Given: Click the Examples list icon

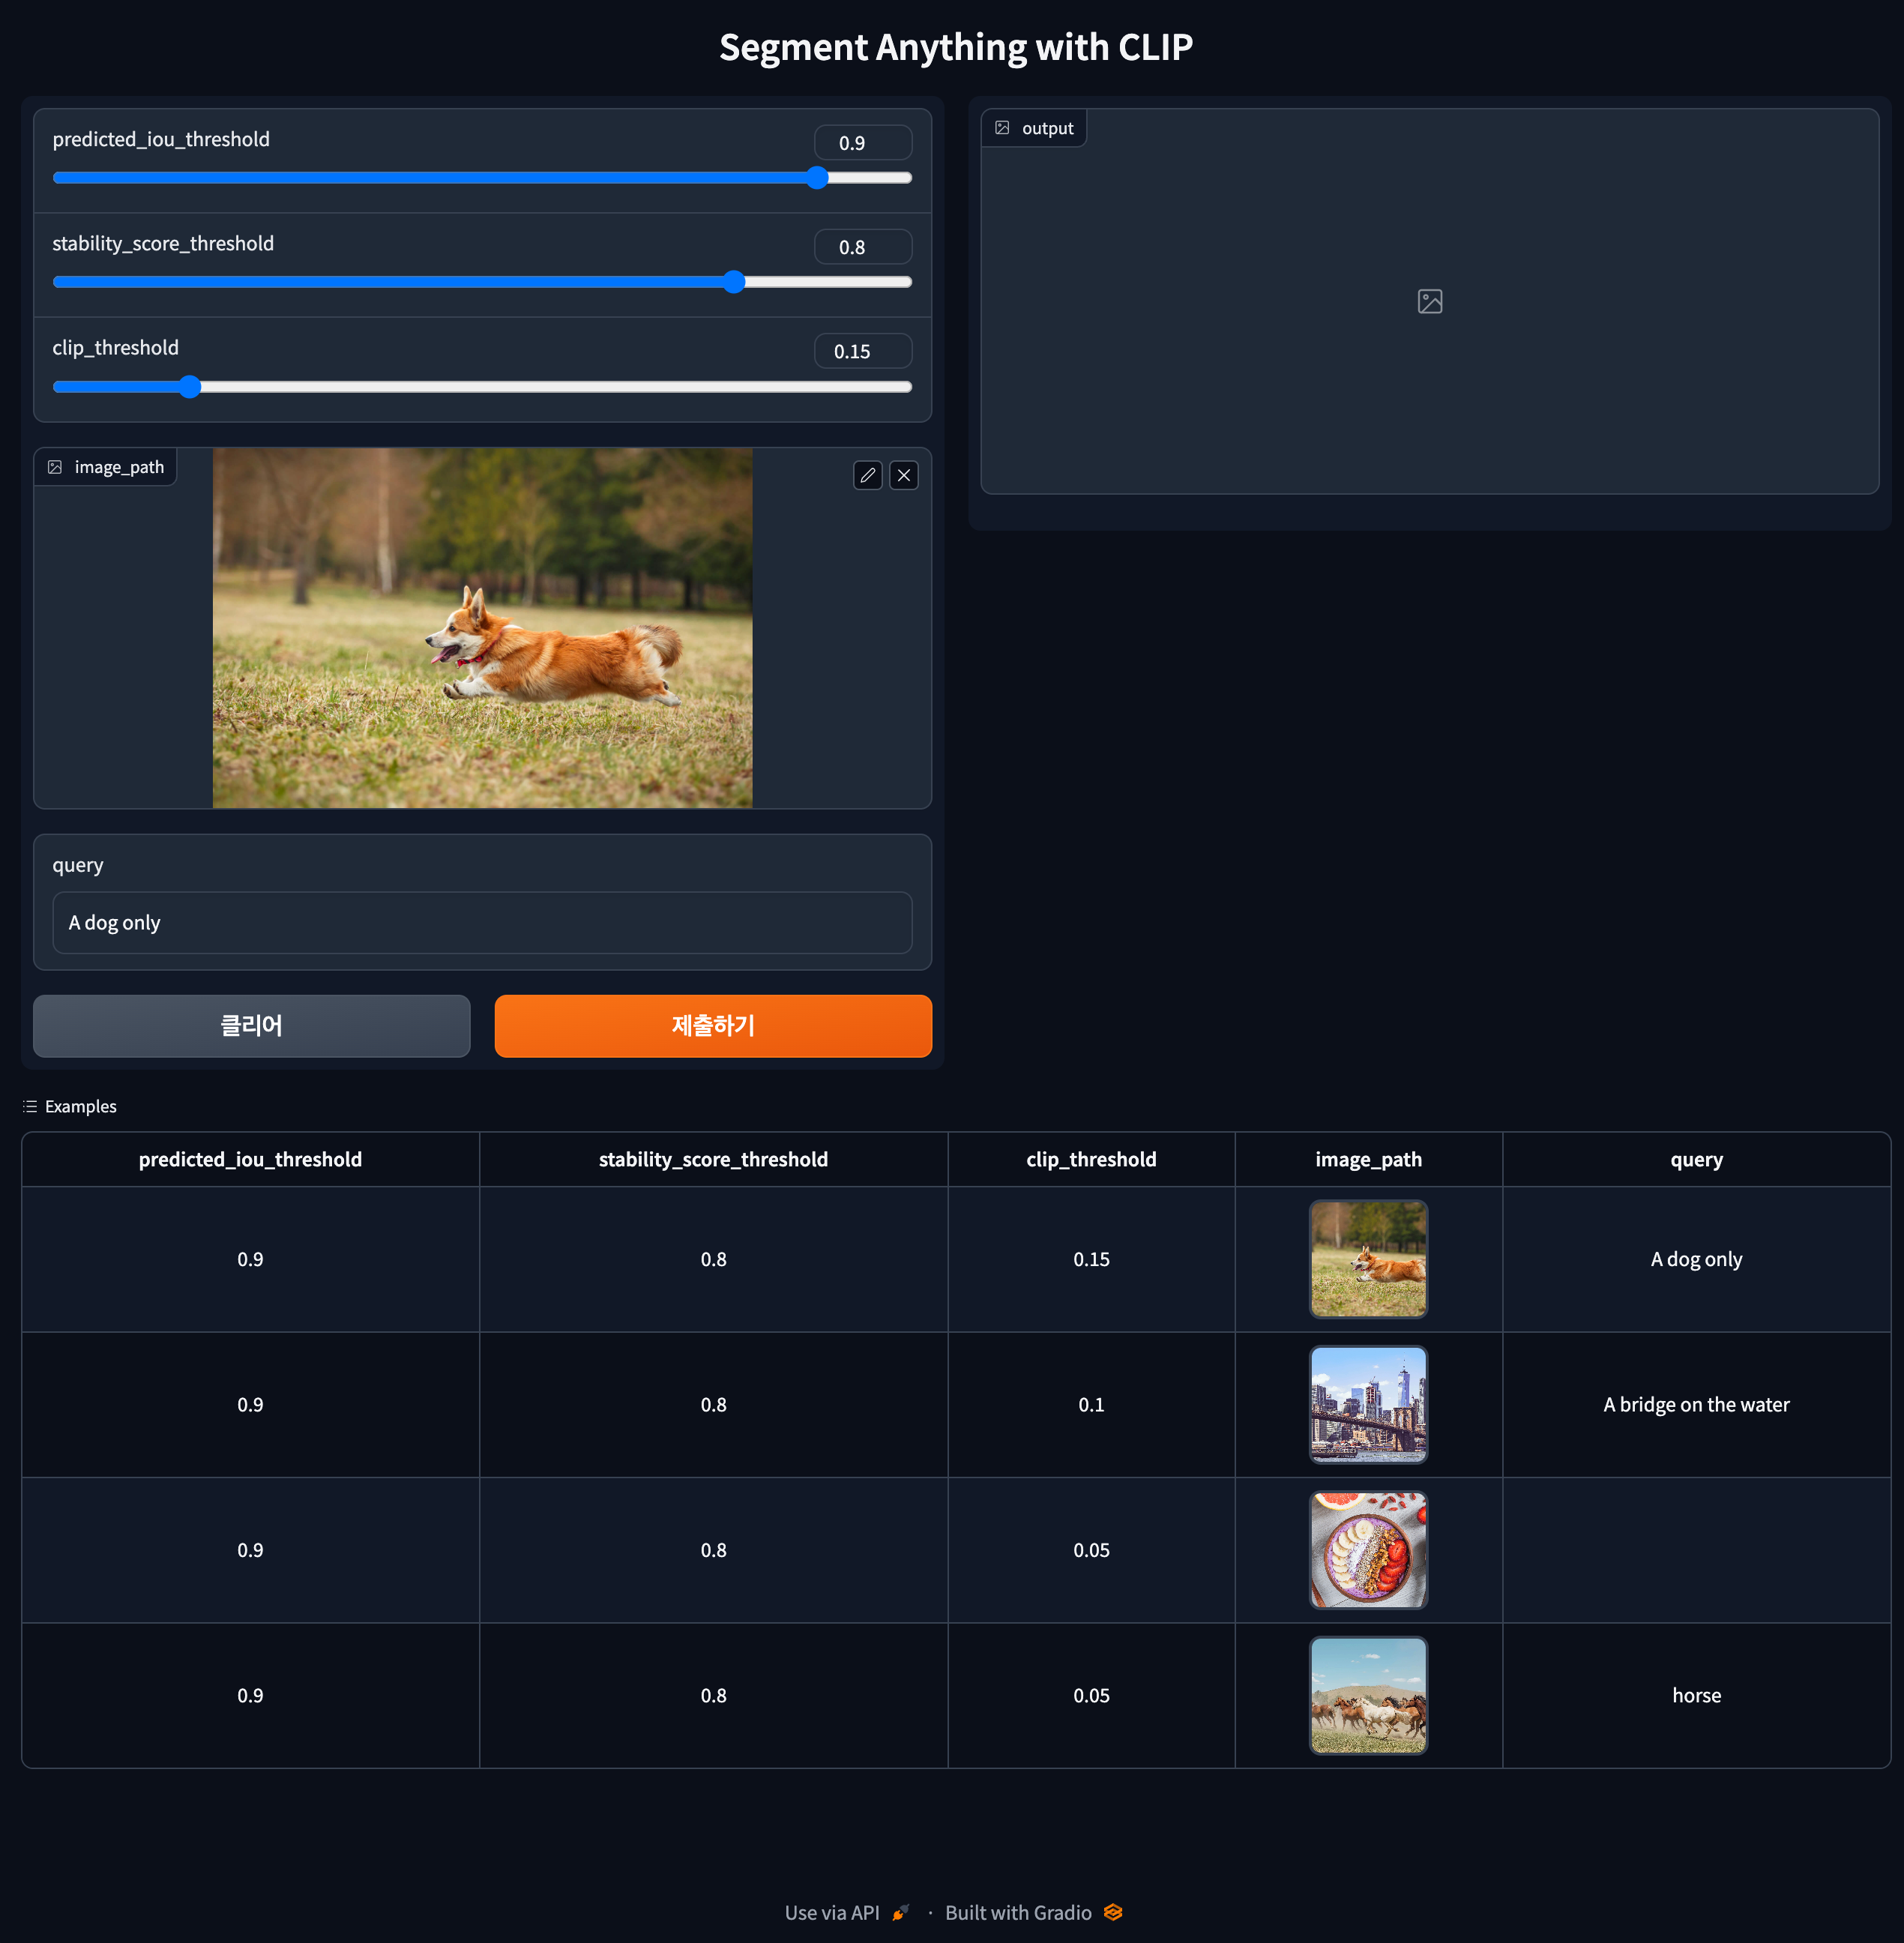Looking at the screenshot, I should [x=30, y=1106].
